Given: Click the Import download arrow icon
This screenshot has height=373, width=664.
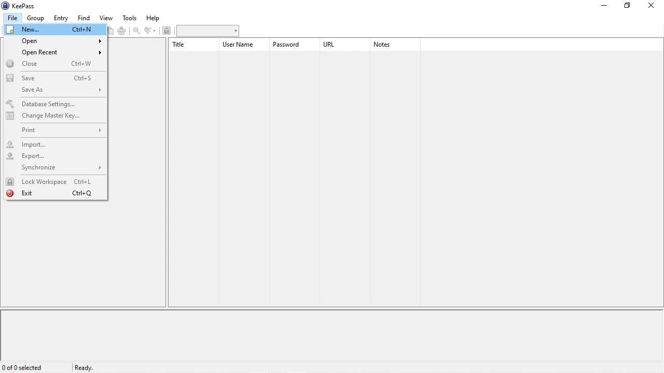Looking at the screenshot, I should tap(10, 145).
